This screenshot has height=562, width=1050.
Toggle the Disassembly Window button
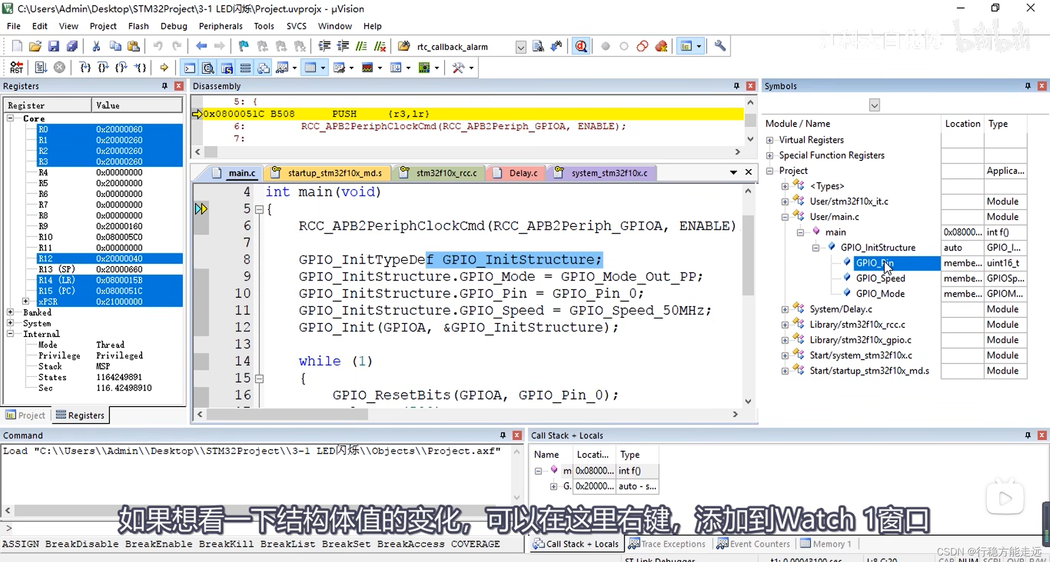point(208,68)
